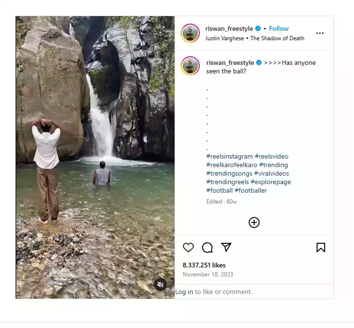354x328 pixels.
Task: Share the post via paper plane icon
Action: pos(226,248)
